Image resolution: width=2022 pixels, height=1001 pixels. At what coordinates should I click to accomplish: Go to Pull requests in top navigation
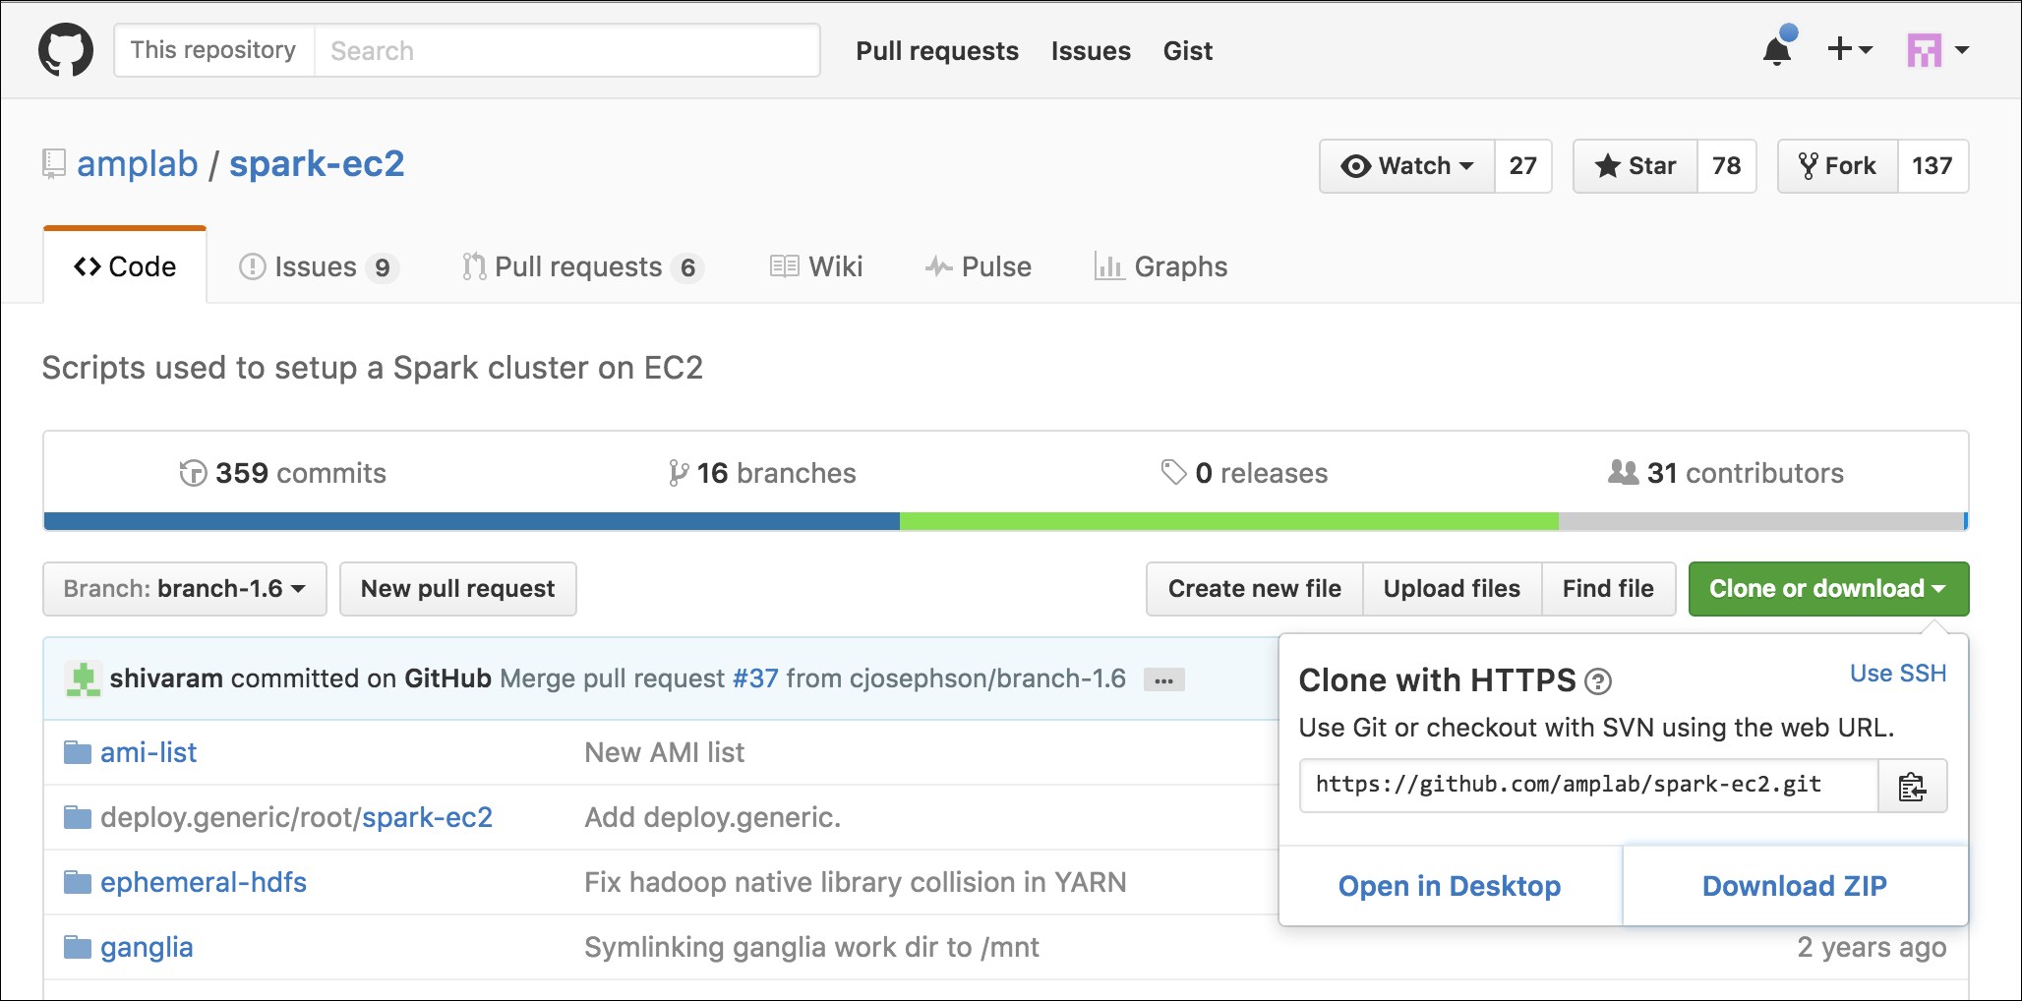(x=937, y=51)
